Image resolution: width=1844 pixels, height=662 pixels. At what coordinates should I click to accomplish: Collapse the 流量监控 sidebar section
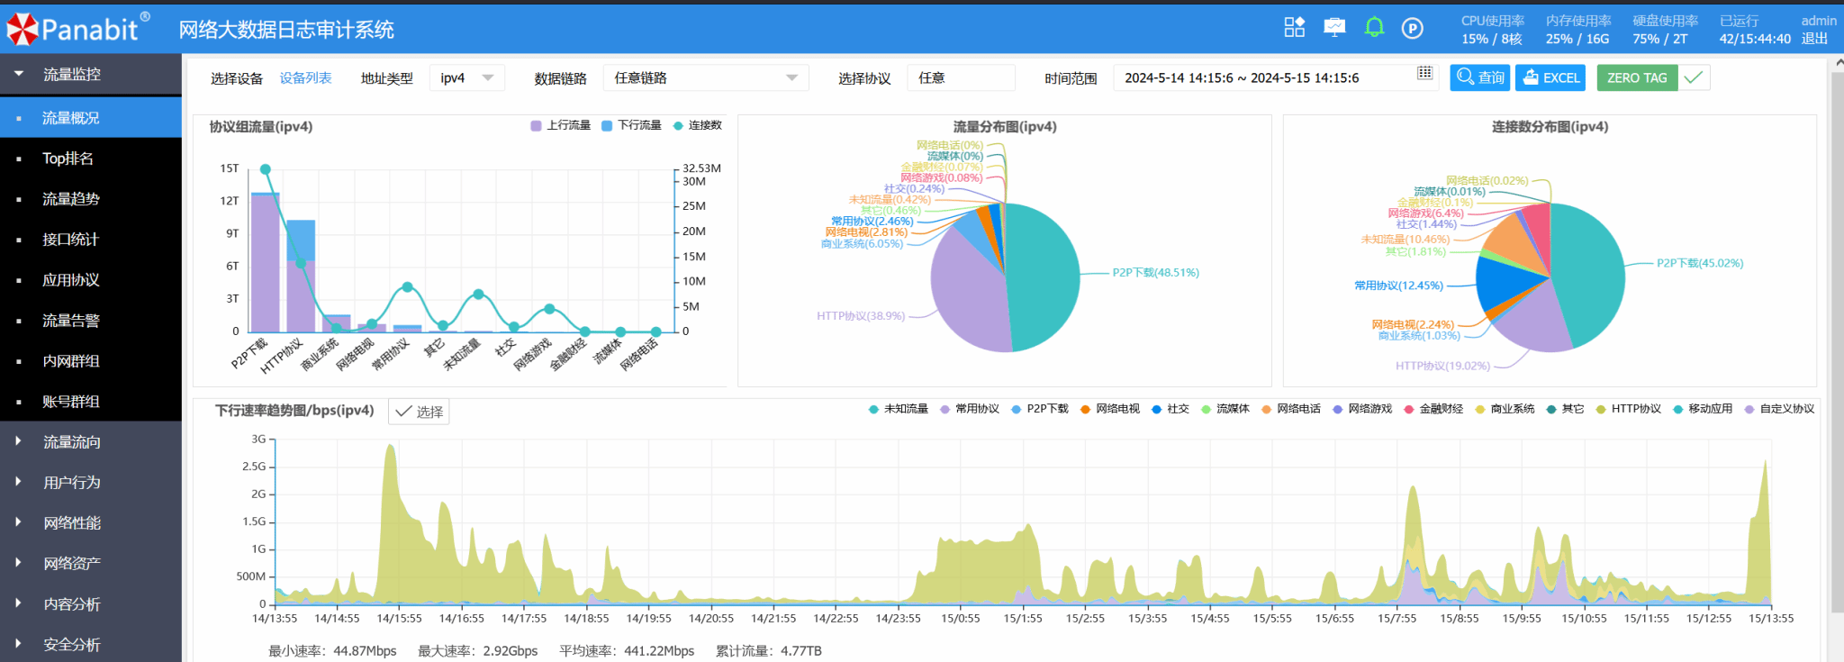tap(72, 75)
